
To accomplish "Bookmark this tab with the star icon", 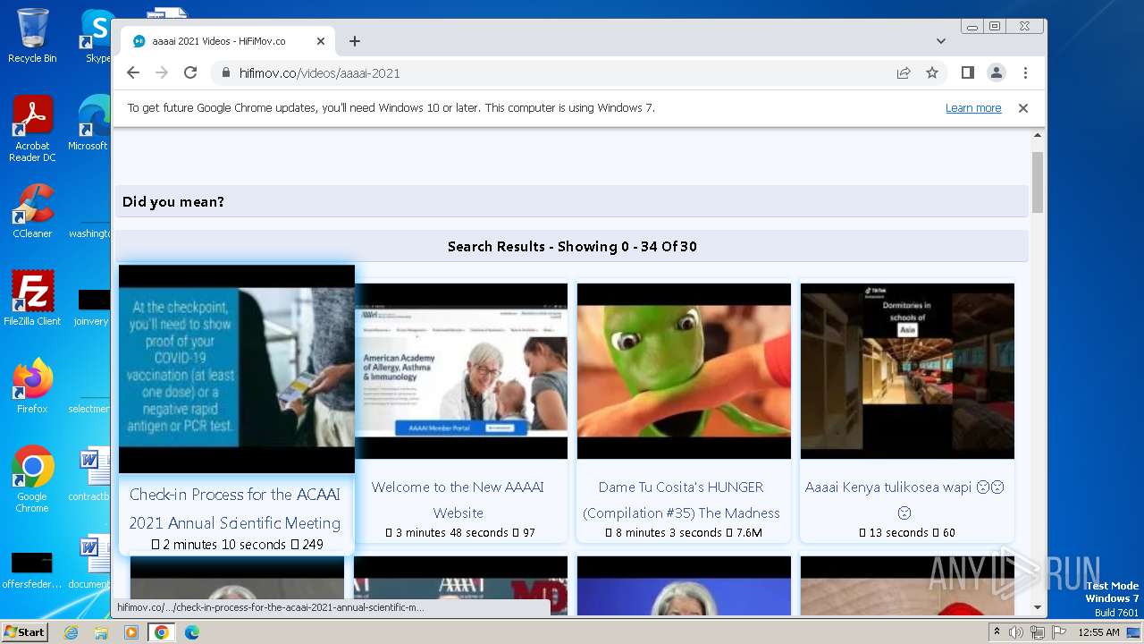I will tap(932, 73).
